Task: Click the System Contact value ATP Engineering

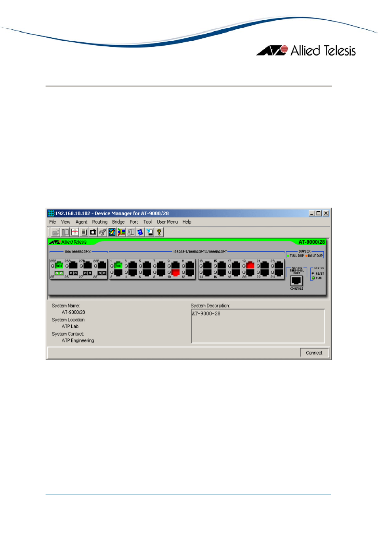Action: (78, 340)
